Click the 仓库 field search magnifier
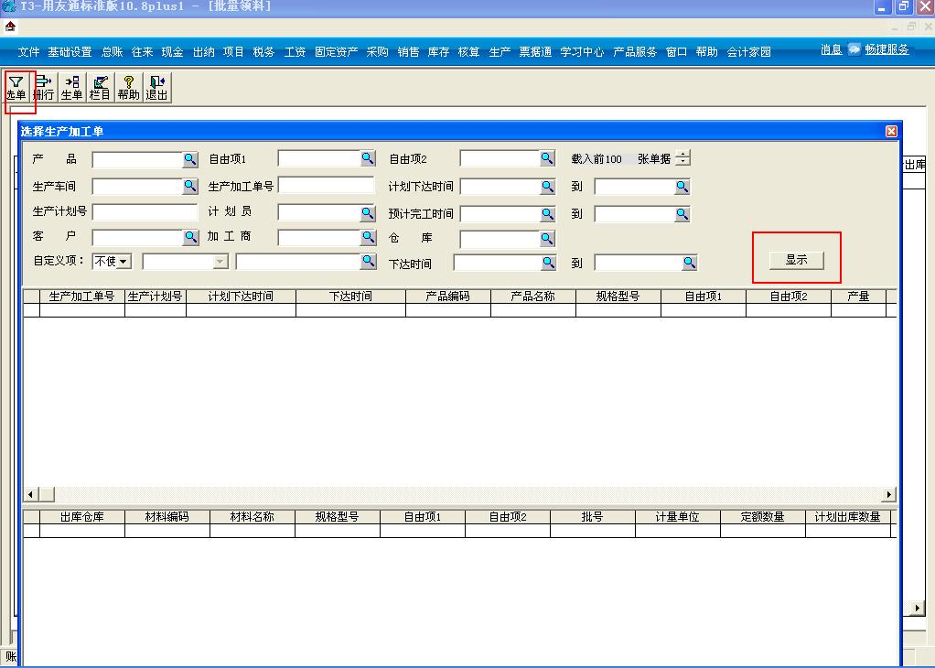This screenshot has width=935, height=668. point(547,239)
